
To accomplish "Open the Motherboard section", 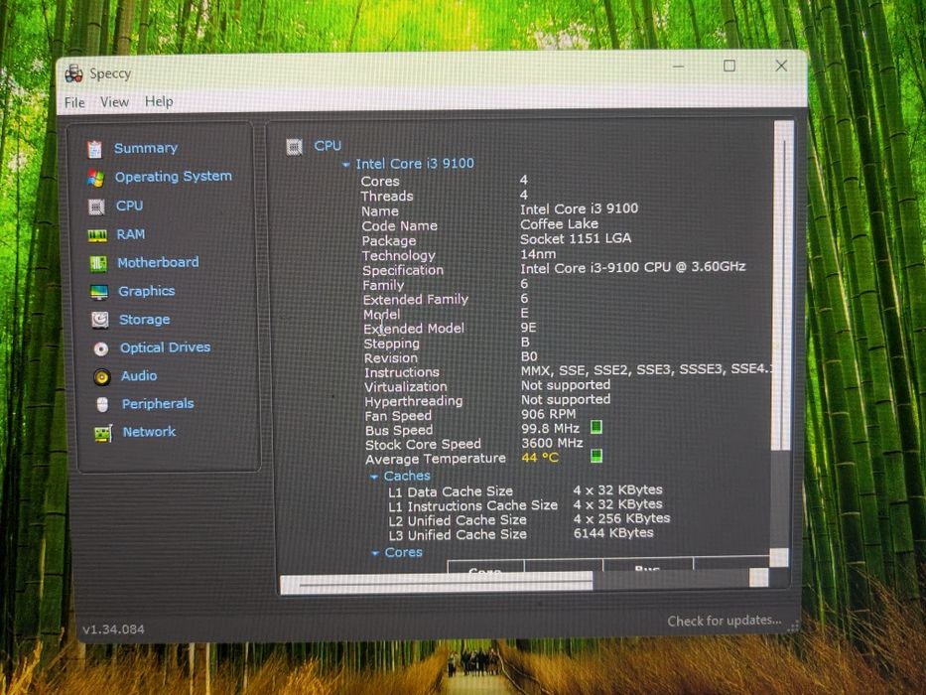I will (158, 262).
